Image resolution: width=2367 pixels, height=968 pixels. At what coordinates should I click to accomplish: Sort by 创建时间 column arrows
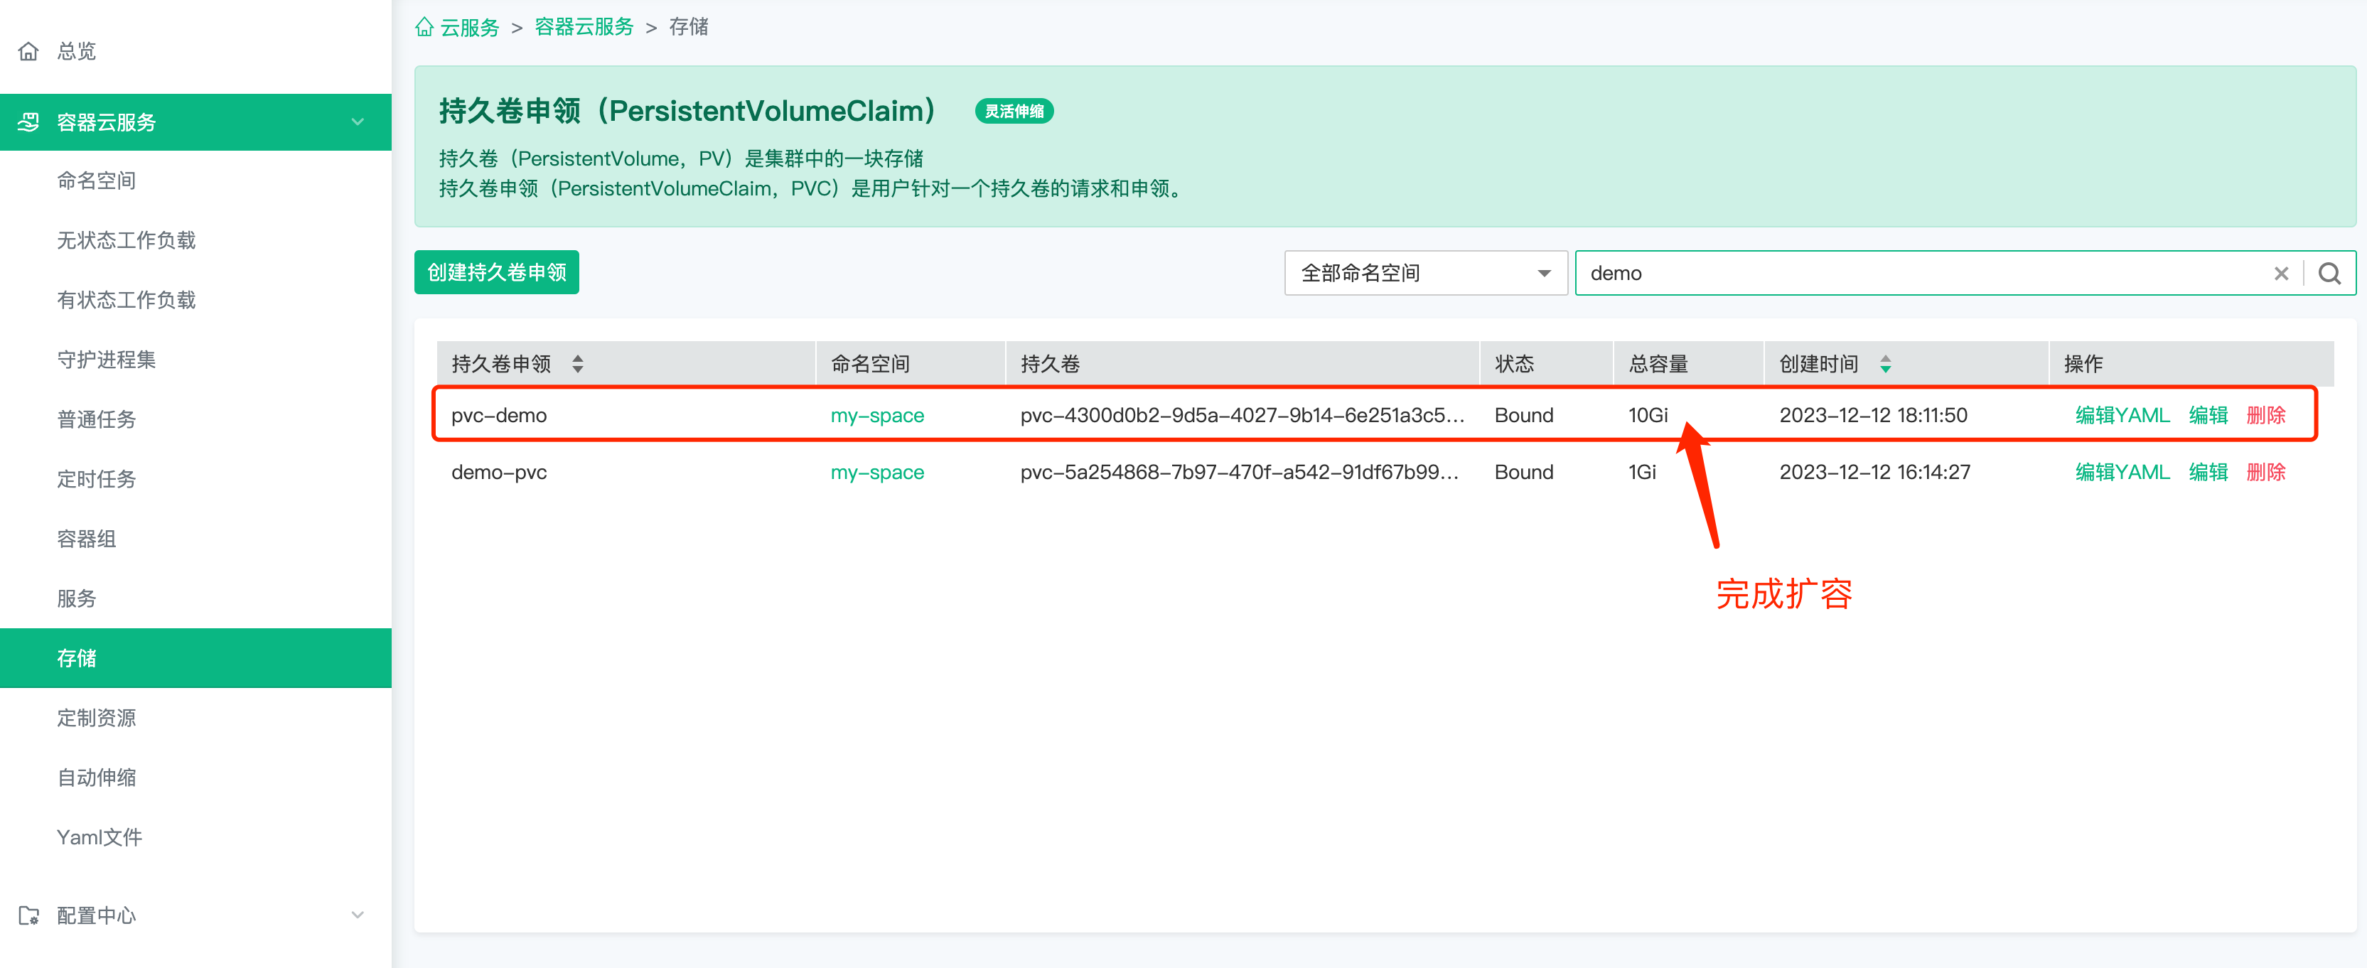pos(1886,364)
